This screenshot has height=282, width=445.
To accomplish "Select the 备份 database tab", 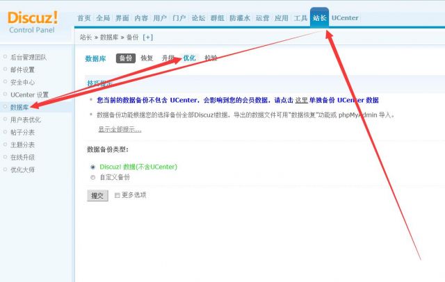I will (125, 58).
